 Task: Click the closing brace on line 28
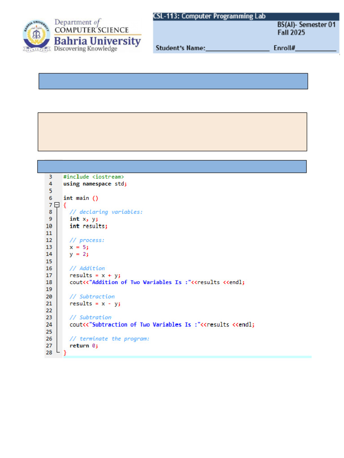(65, 352)
